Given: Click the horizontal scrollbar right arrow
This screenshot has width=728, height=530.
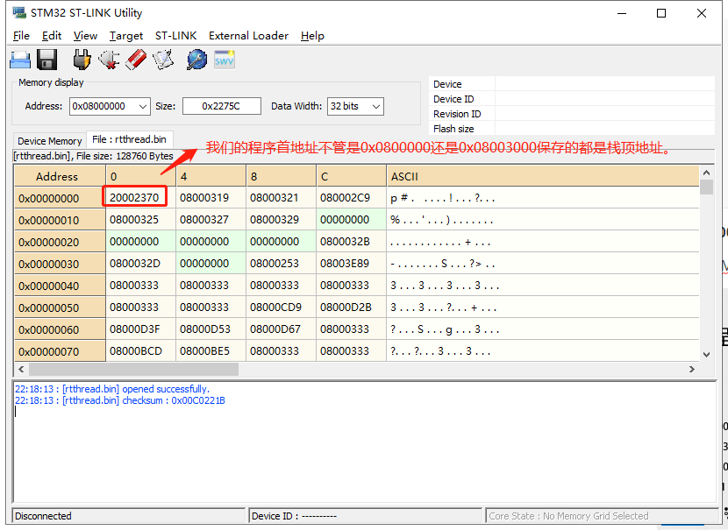Looking at the screenshot, I should coord(694,369).
